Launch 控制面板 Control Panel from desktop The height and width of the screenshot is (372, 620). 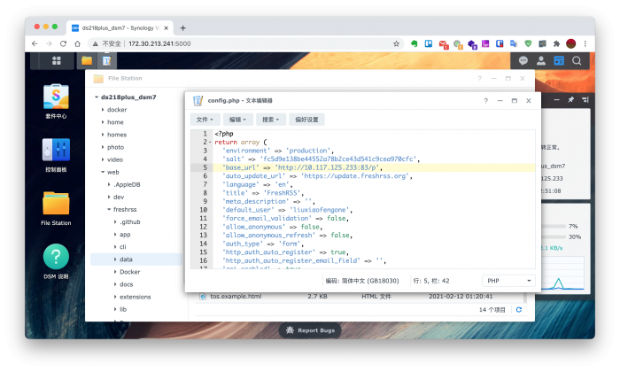[57, 151]
